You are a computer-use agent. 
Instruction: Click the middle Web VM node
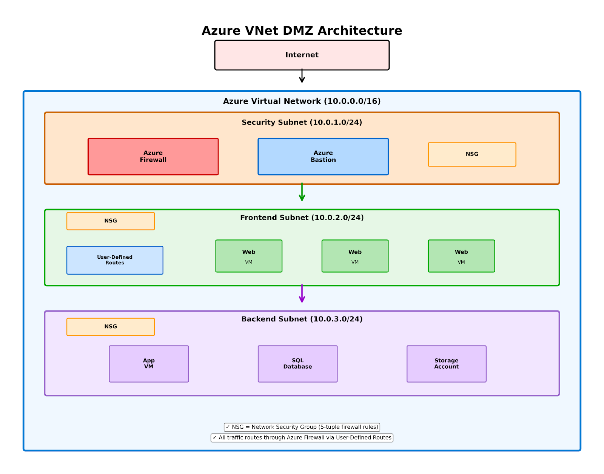(354, 256)
